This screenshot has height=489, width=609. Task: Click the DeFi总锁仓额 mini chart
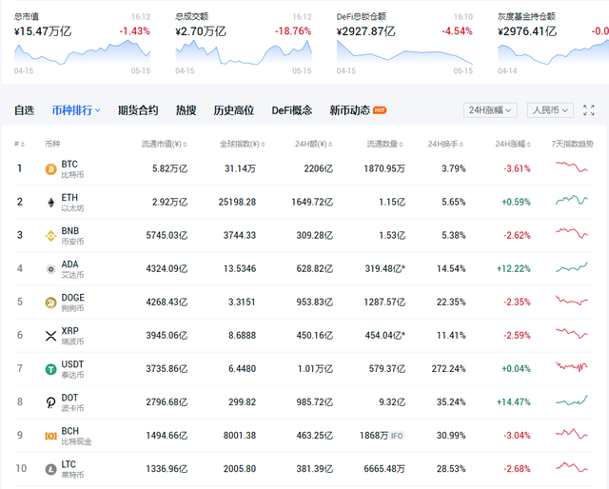(x=404, y=52)
